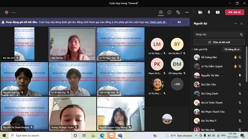The height and width of the screenshot is (139, 248).
Task: Click active mic icon for Nguyễn Thị Vân
Action: point(240,75)
